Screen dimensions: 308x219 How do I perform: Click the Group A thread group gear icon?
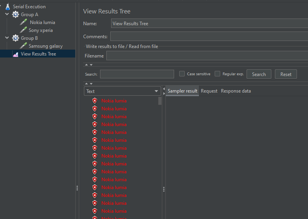click(15, 15)
